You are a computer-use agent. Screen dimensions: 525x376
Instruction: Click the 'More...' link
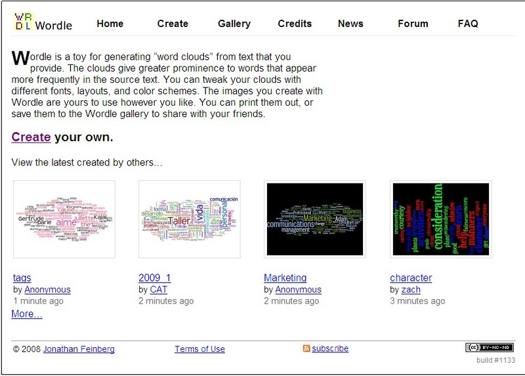click(x=27, y=314)
